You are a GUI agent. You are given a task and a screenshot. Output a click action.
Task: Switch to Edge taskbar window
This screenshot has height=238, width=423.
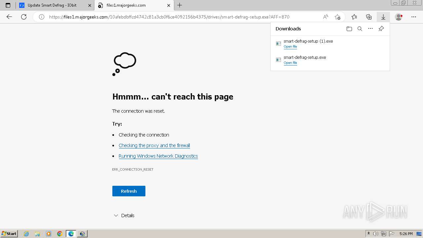click(71, 234)
